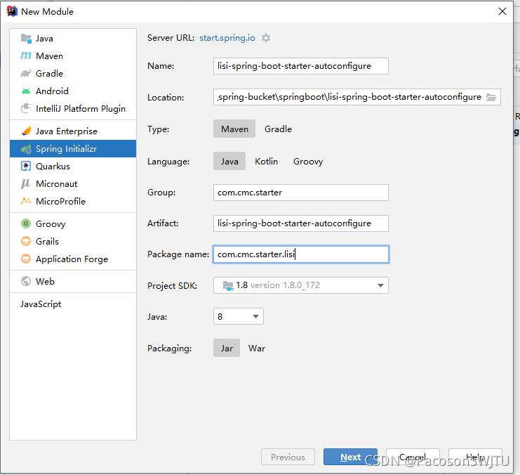Click the MicroProfile icon

(26, 201)
